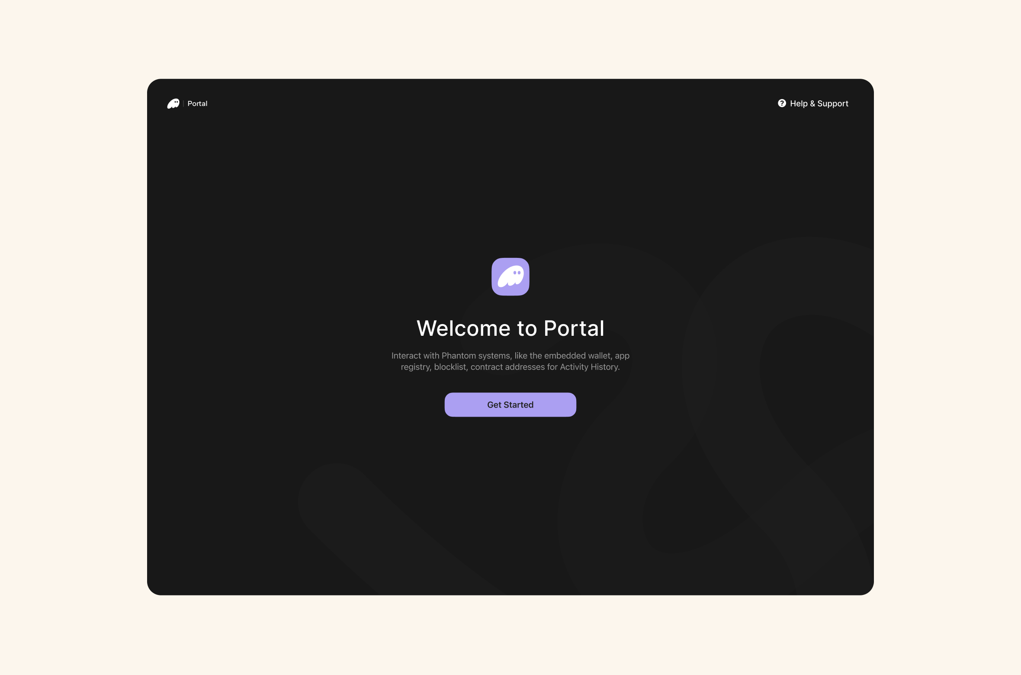The image size is (1021, 675).
Task: Click the question mark help icon
Action: (x=782, y=103)
